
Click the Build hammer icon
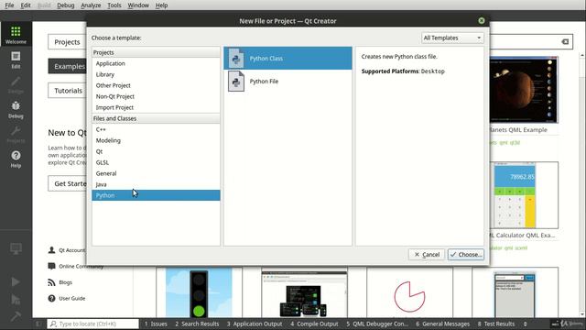click(16, 316)
